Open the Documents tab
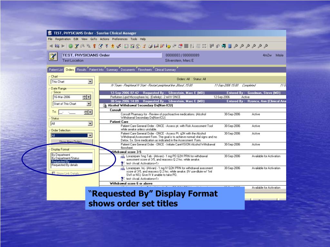 128,70
